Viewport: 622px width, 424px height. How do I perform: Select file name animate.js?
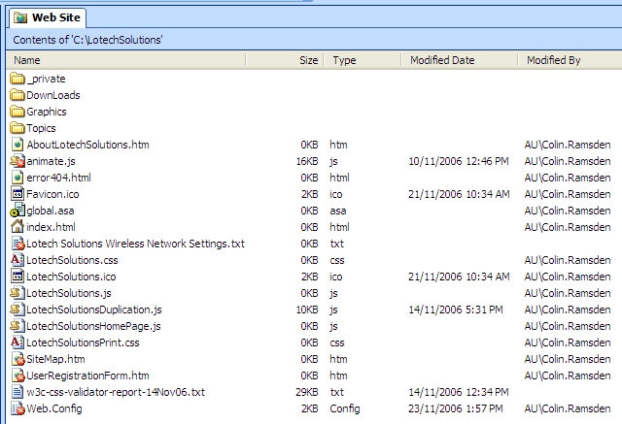click(51, 161)
